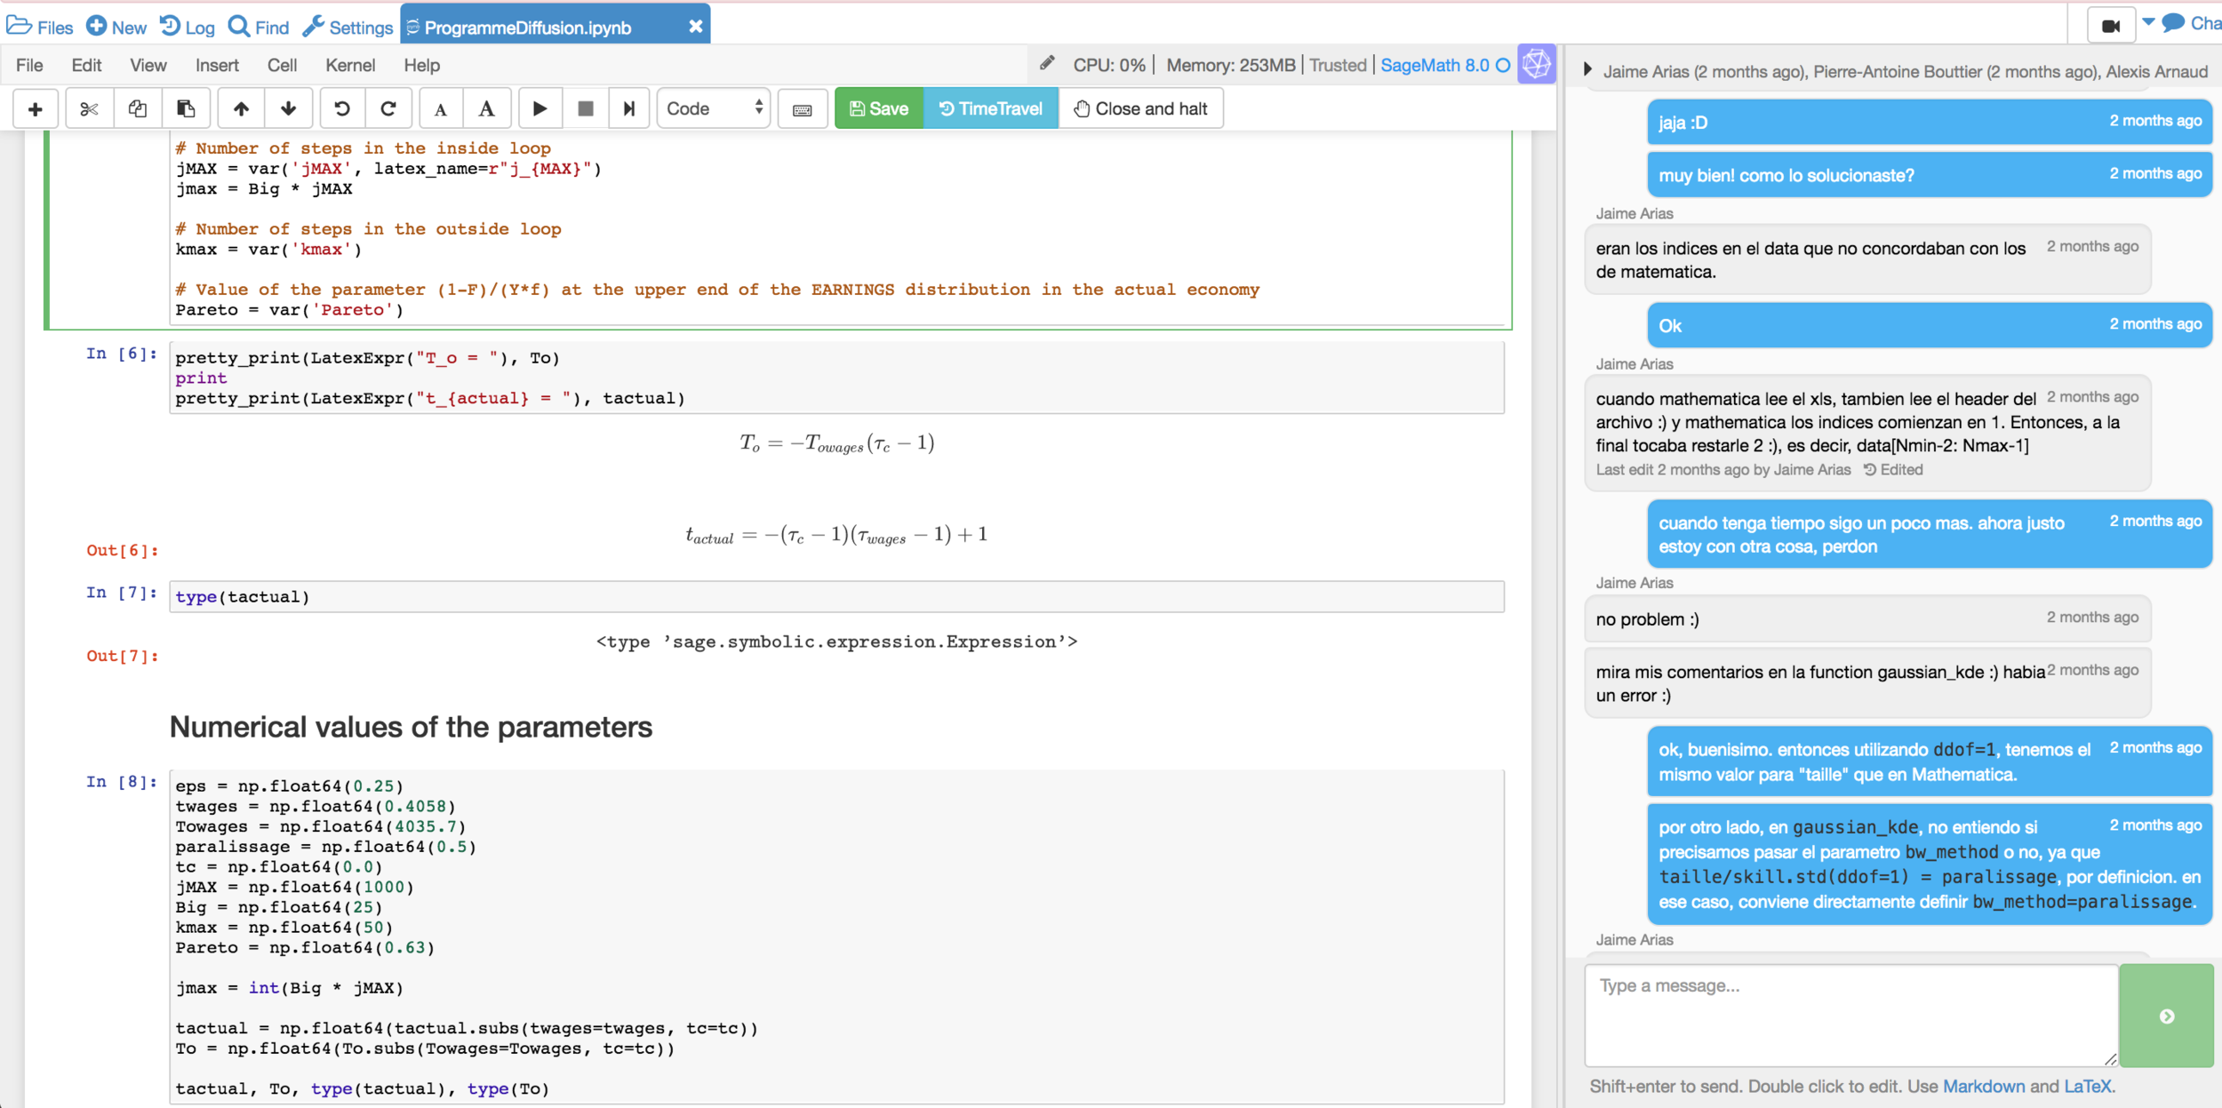Open the Cell menu

pyautogui.click(x=282, y=65)
